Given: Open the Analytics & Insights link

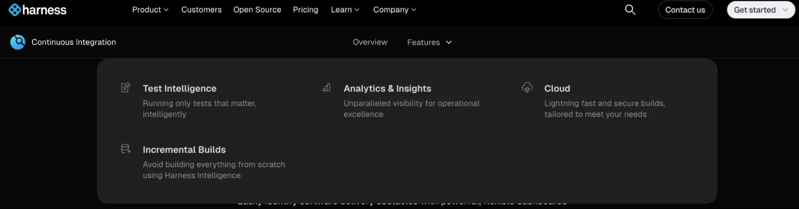Looking at the screenshot, I should [x=387, y=88].
